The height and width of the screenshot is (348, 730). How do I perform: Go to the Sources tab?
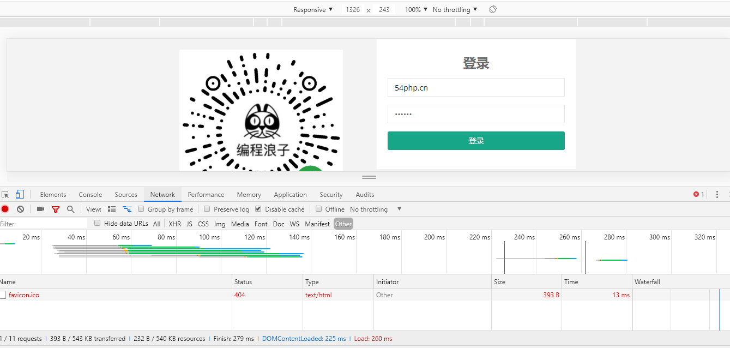(126, 194)
